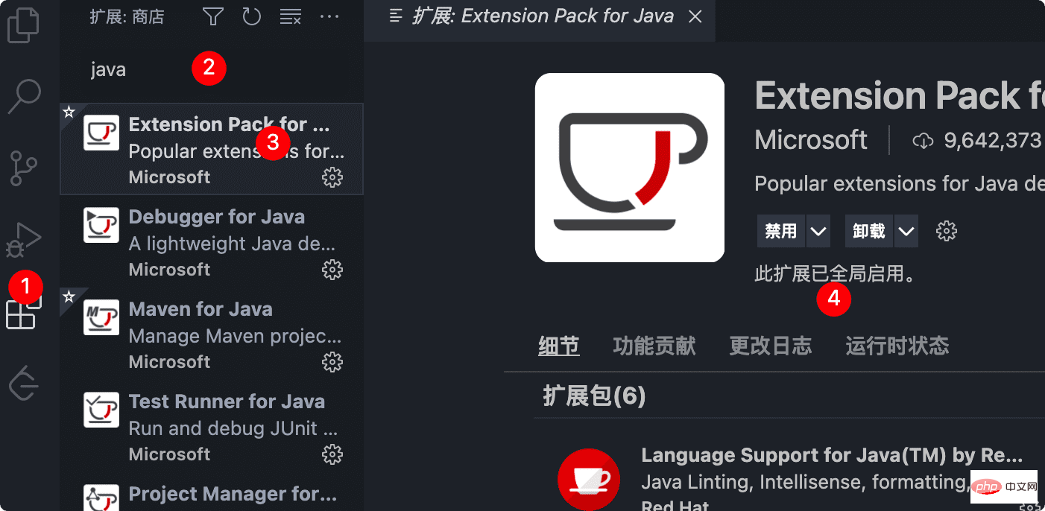The height and width of the screenshot is (511, 1045).
Task: Expand the 禁用 dropdown arrow
Action: (818, 231)
